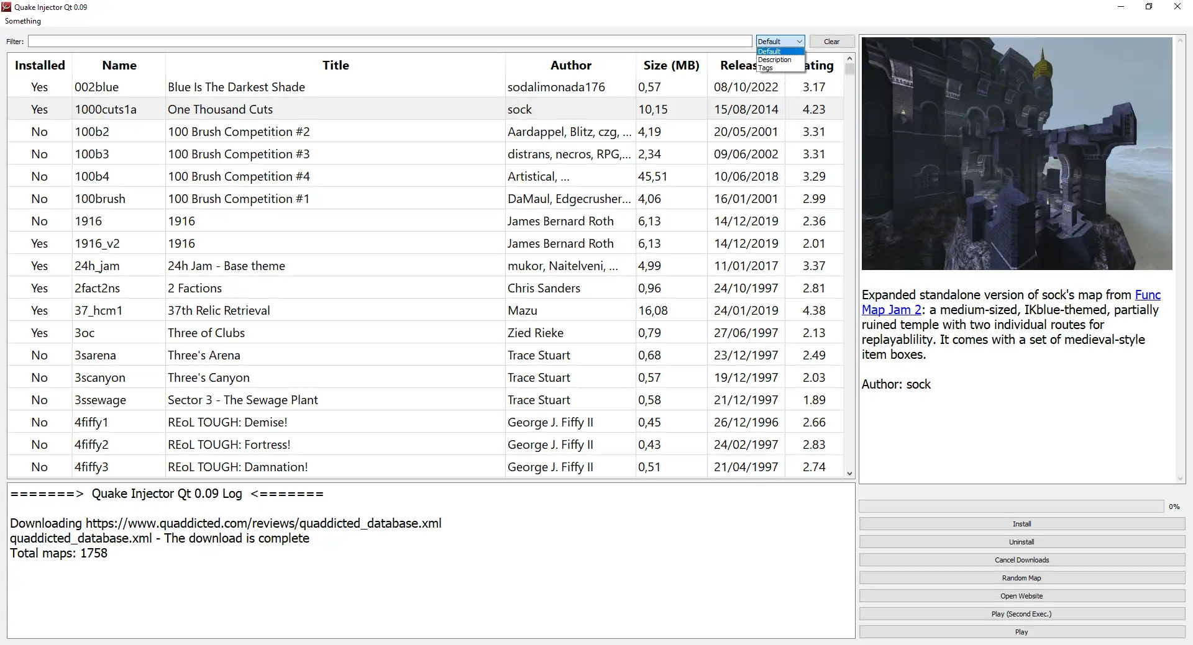Screen dimensions: 1193x645
Task: Click the 1.89 rating cell
Action: point(814,400)
